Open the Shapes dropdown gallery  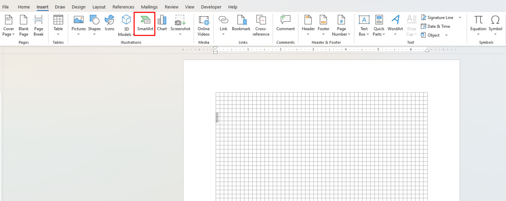(x=94, y=34)
